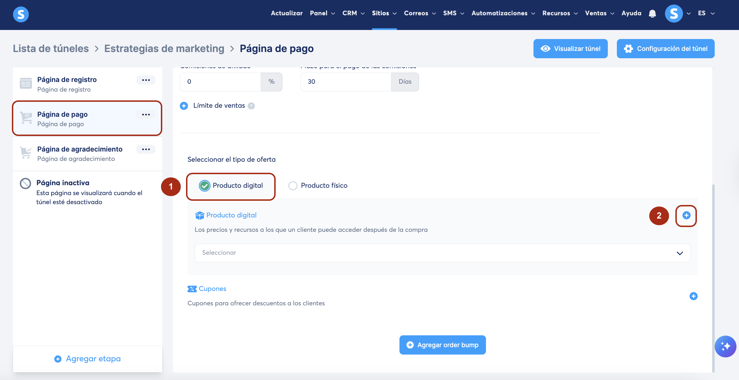The height and width of the screenshot is (380, 739).
Task: Click the plus icon beside Producto digital
Action: (x=686, y=215)
